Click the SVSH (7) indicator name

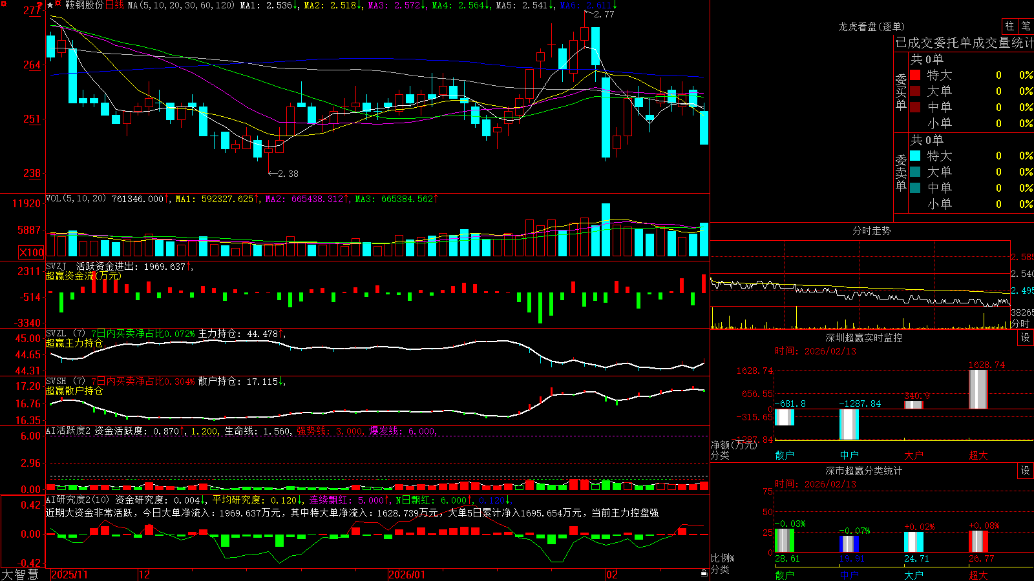point(65,382)
